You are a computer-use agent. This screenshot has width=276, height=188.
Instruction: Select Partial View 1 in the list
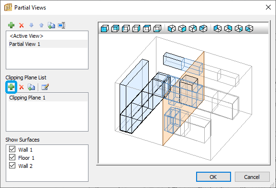[x=48, y=44]
